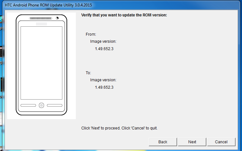The height and width of the screenshot is (151, 242).
Task: Cancel the ROM update
Action: pyautogui.click(x=221, y=142)
